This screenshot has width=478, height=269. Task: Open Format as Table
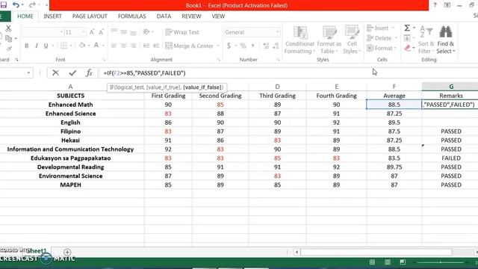[329, 40]
